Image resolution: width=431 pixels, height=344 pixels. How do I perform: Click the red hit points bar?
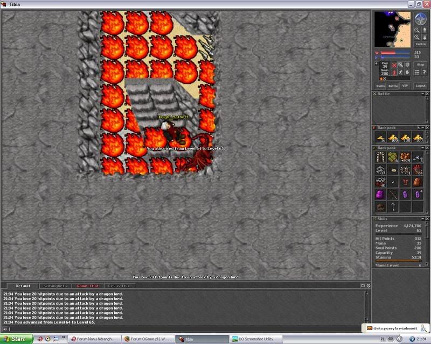pyautogui.click(x=395, y=52)
